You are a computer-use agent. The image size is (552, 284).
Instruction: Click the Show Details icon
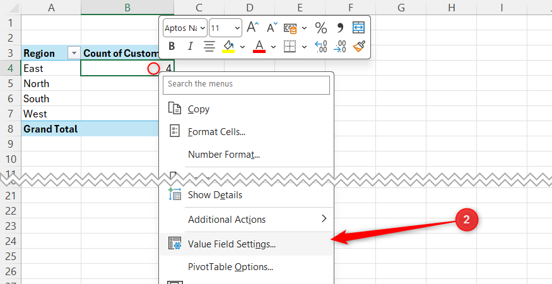tap(175, 194)
